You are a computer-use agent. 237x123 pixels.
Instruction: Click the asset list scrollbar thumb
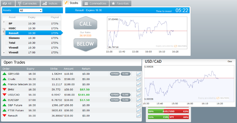click(x=4, y=32)
